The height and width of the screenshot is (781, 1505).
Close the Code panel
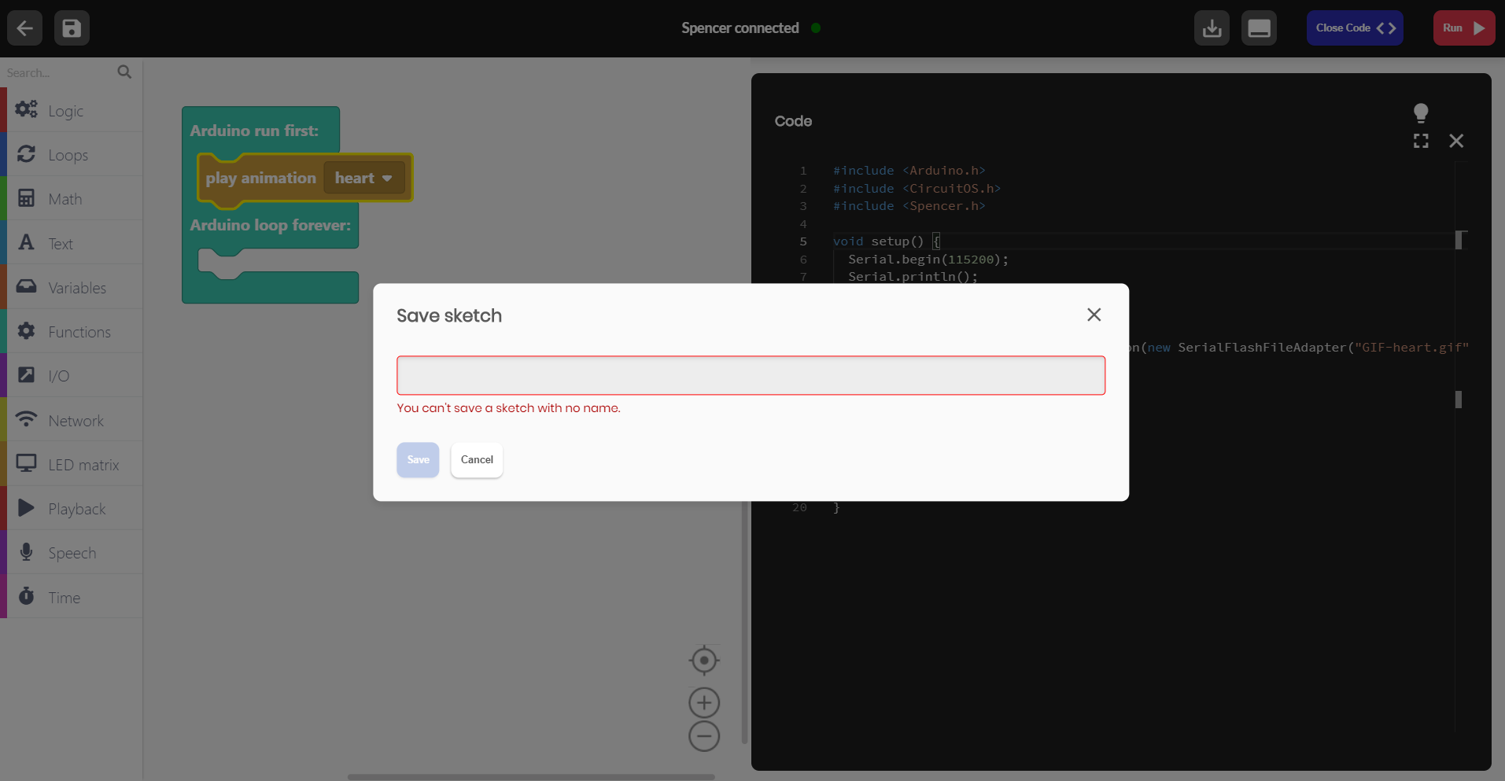tap(1456, 141)
